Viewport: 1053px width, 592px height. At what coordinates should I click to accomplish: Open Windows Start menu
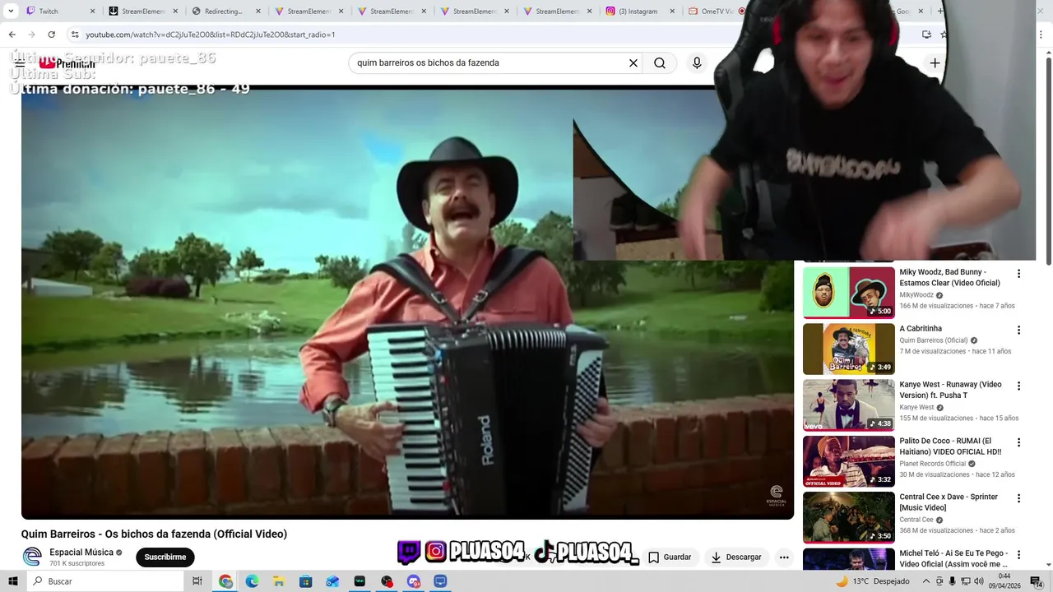click(x=13, y=581)
